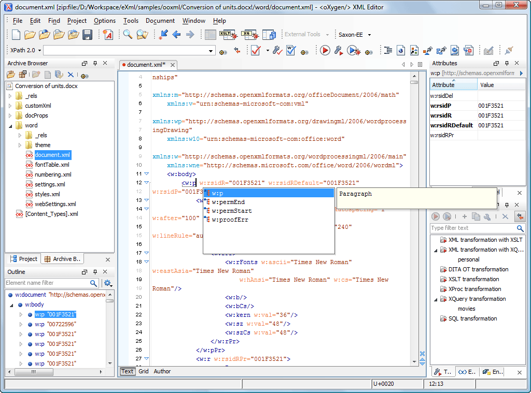Click the New document icon
This screenshot has height=393, width=531.
[16, 35]
